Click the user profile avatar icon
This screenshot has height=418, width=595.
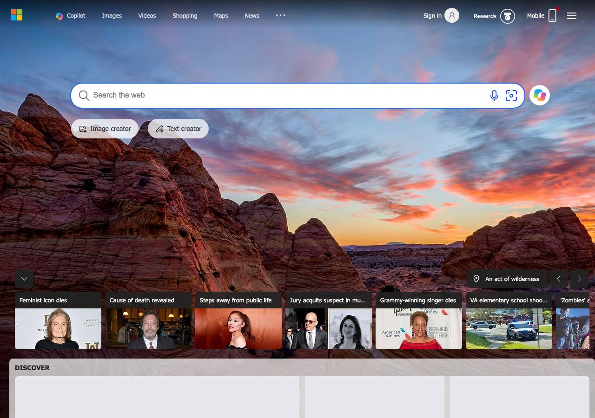point(452,15)
